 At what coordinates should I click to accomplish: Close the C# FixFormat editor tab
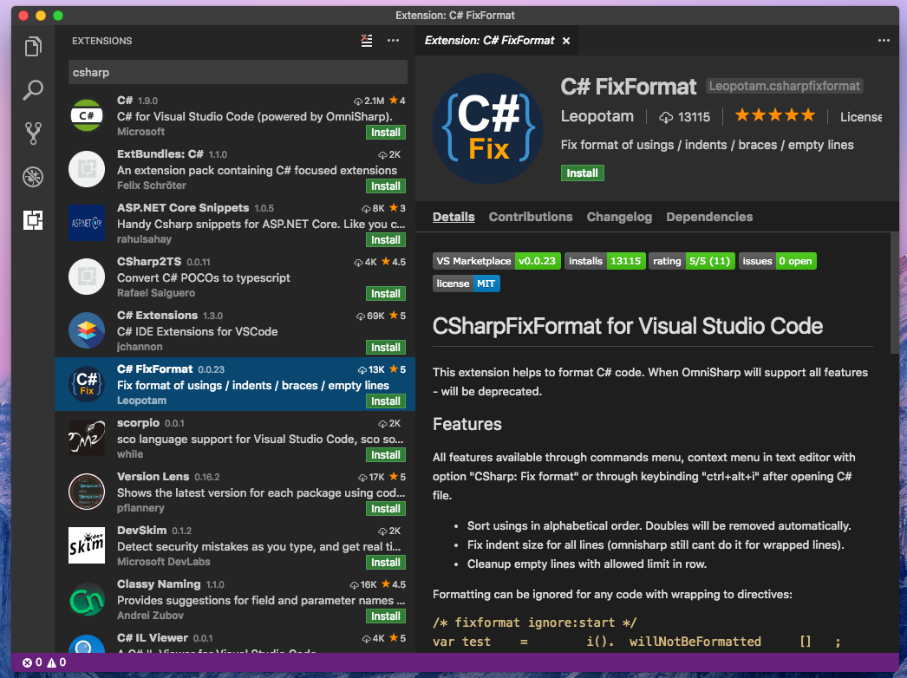coord(566,41)
